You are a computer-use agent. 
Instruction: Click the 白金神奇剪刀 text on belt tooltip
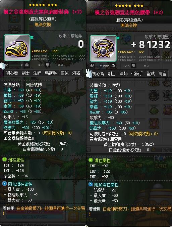click(x=115, y=209)
